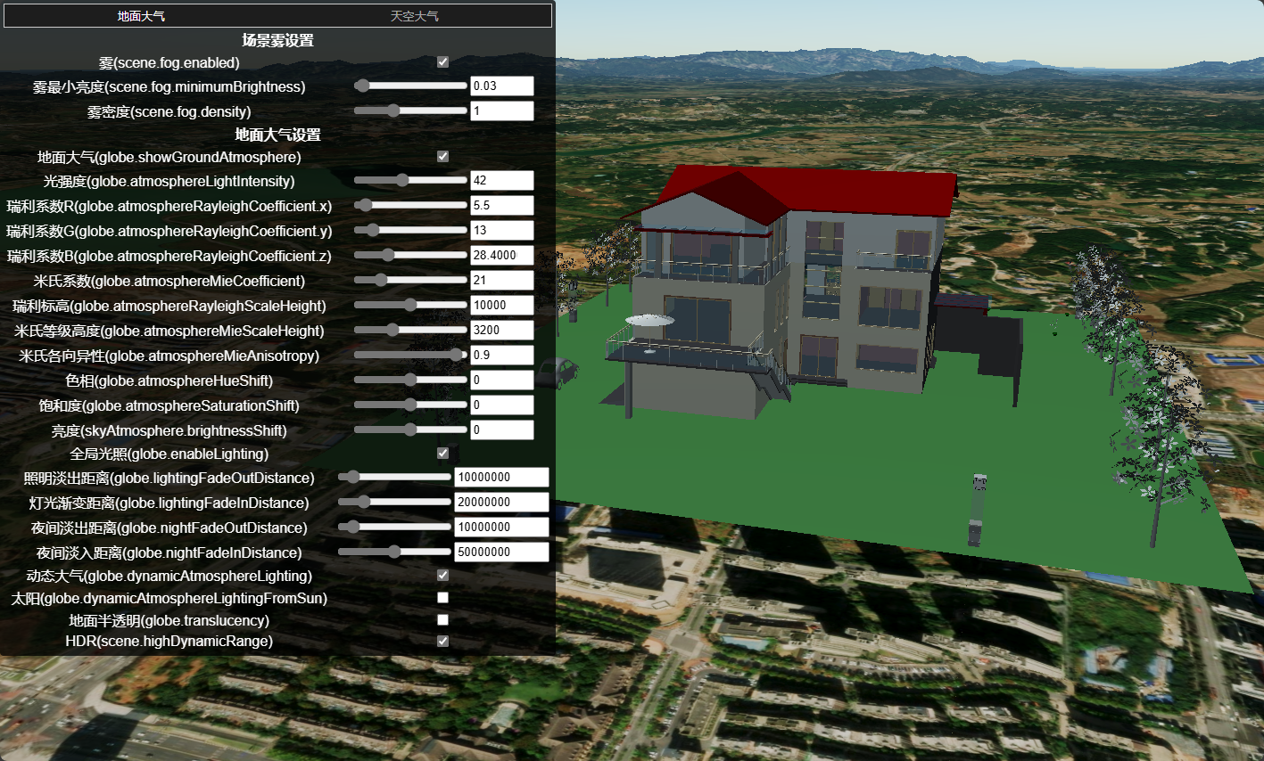Click the lightingFadeInDistance input showing 20000000
1264x761 pixels.
(501, 503)
